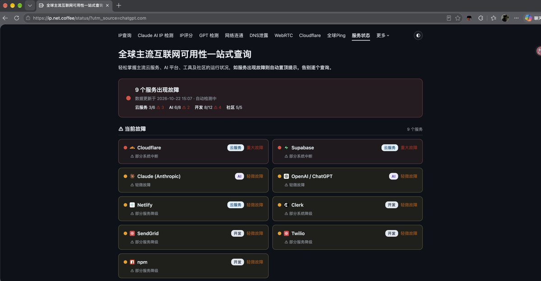This screenshot has width=541, height=281.
Task: Switch to the WebRTC tab
Action: coord(284,36)
